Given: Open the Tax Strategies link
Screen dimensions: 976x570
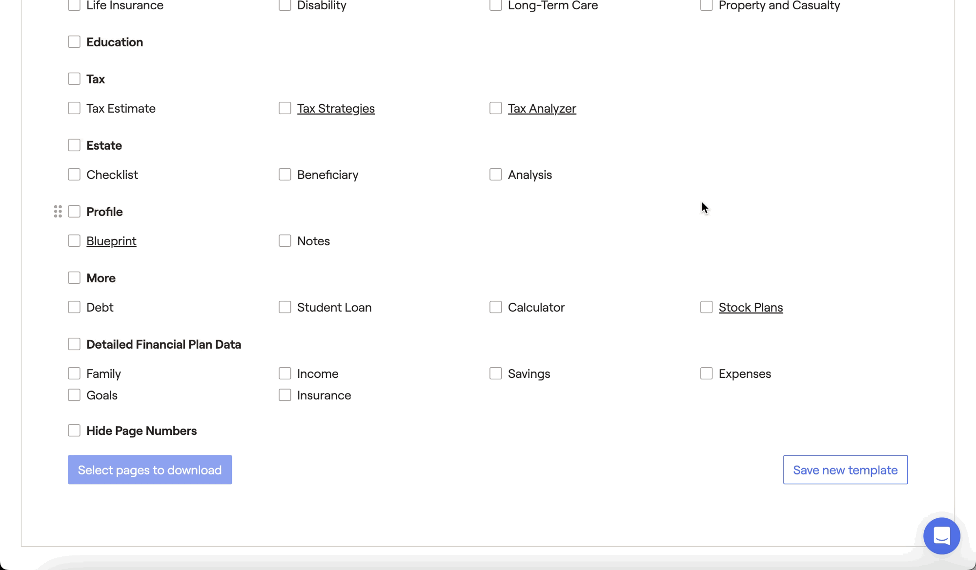Looking at the screenshot, I should (x=336, y=108).
